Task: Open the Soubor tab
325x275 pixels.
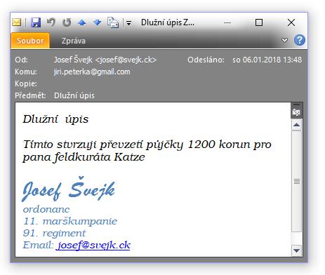Action: [x=30, y=41]
